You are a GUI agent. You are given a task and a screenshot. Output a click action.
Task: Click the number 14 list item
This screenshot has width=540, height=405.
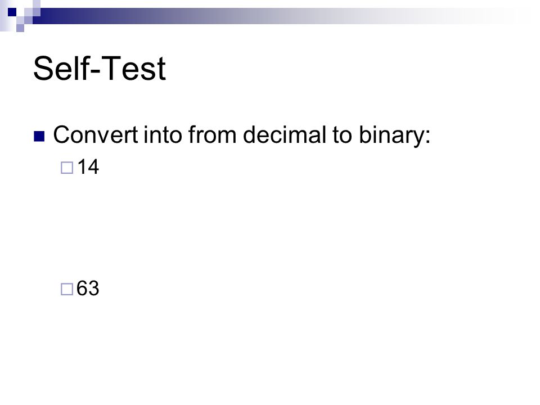(88, 167)
